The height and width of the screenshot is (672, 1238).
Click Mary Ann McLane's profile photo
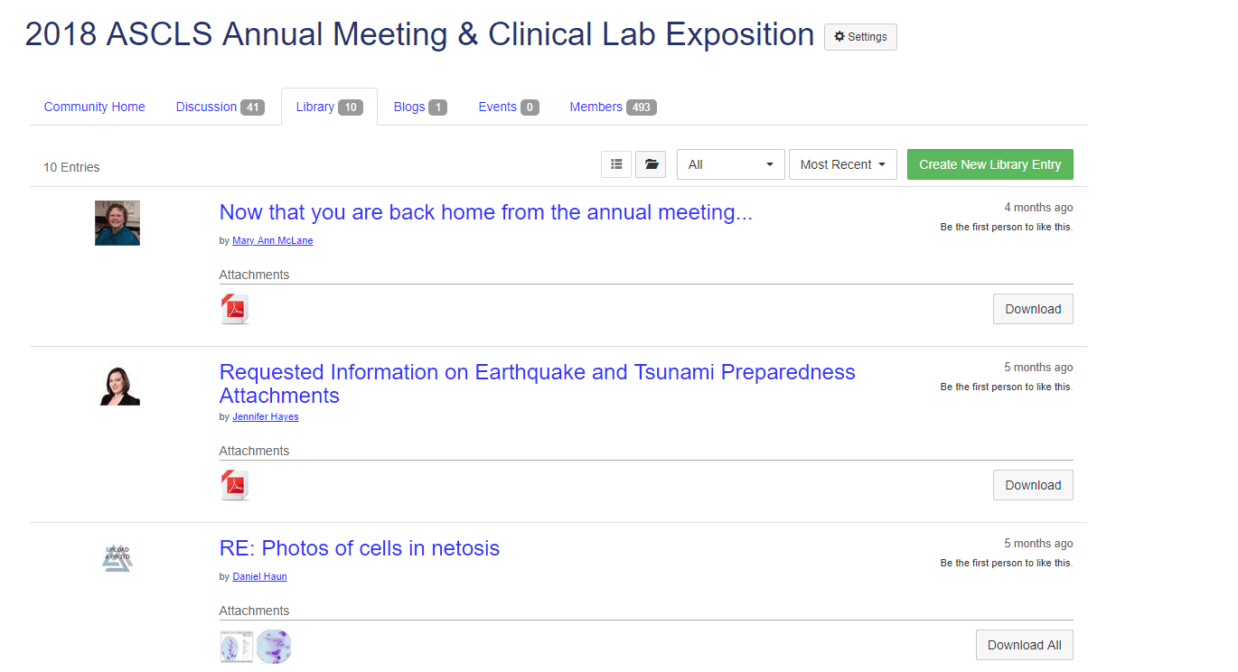pyautogui.click(x=117, y=223)
